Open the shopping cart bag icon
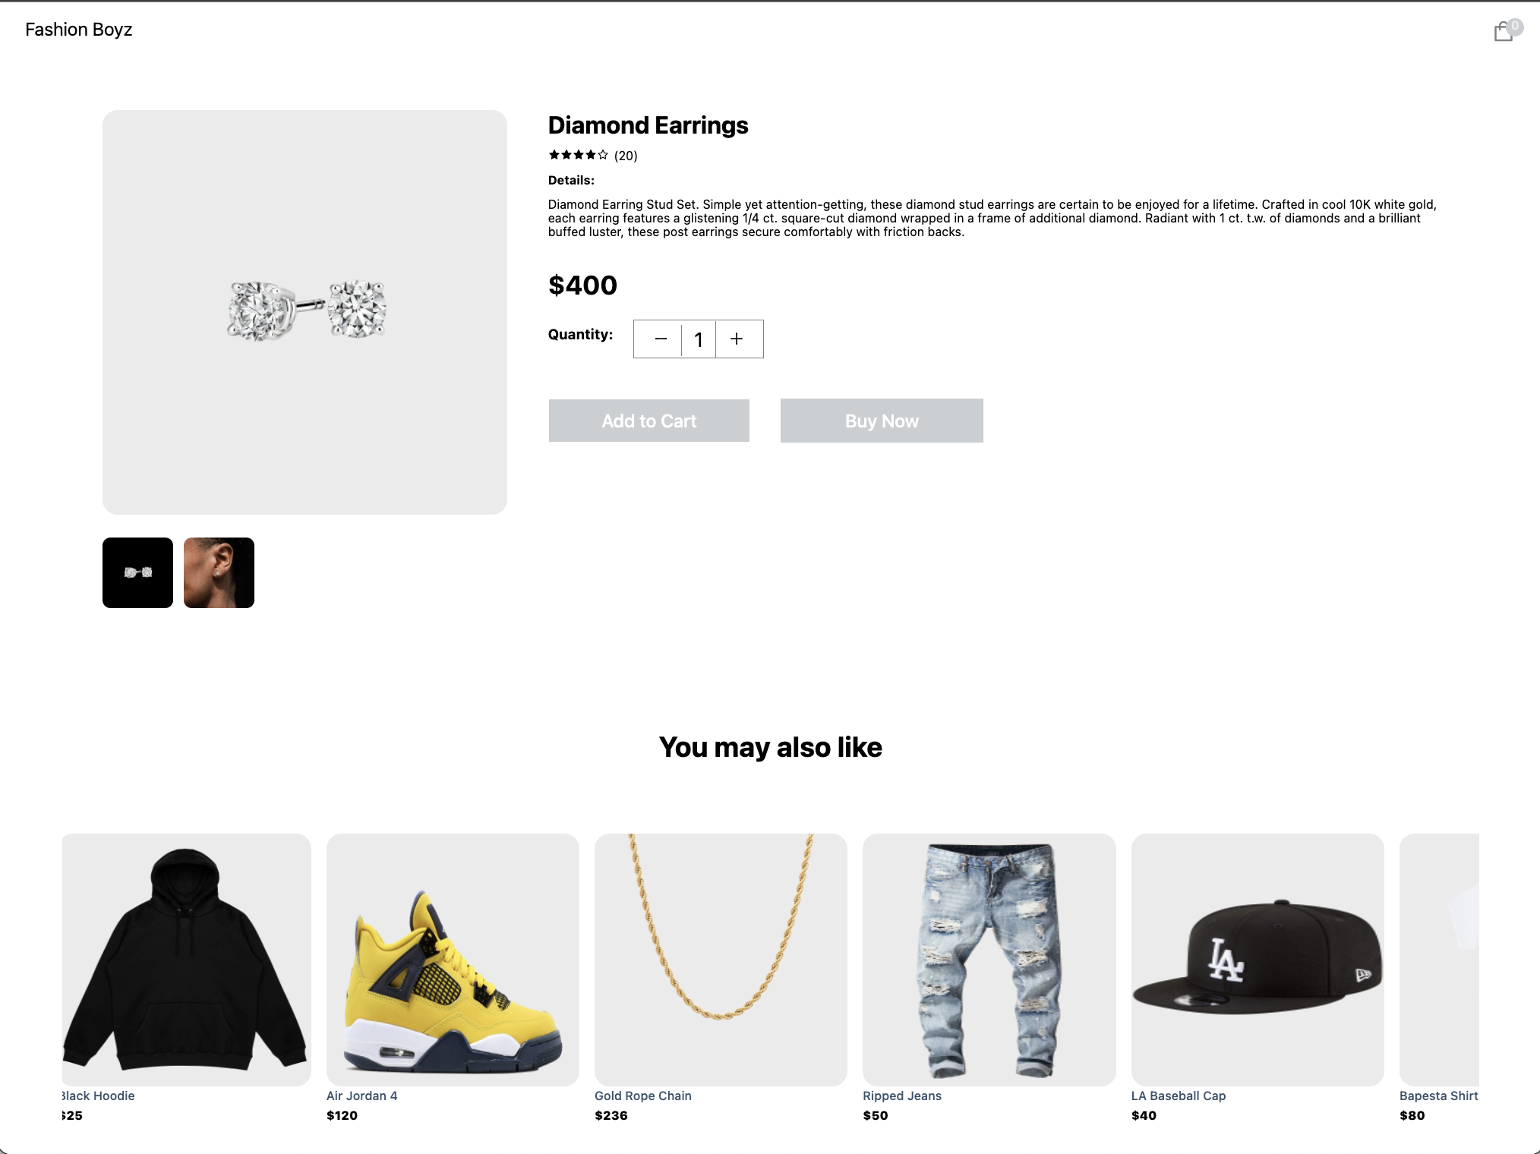 [x=1504, y=31]
